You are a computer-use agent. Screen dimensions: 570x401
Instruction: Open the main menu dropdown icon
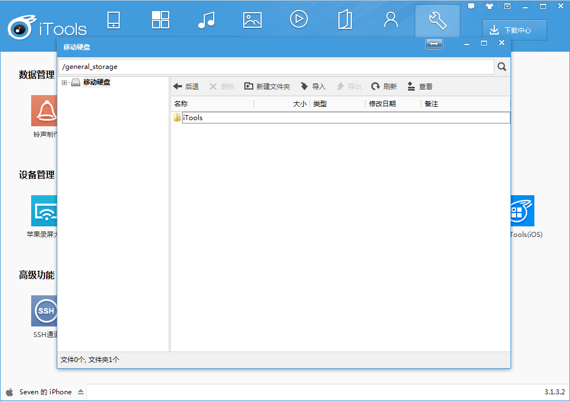(x=508, y=6)
